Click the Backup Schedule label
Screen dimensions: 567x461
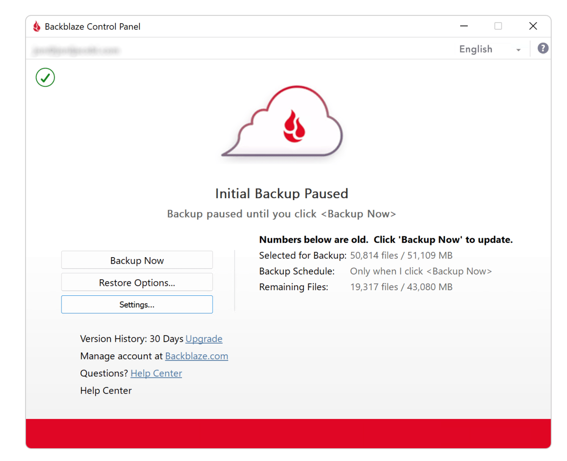(297, 271)
